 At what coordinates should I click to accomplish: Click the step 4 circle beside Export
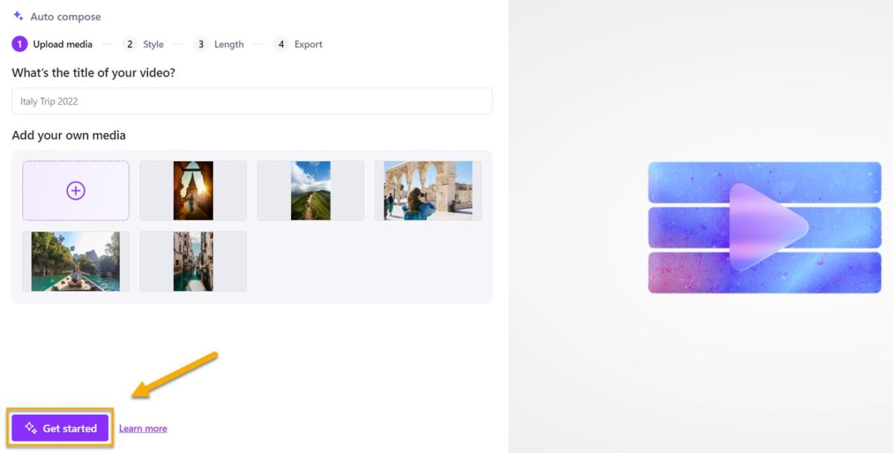pyautogui.click(x=281, y=44)
